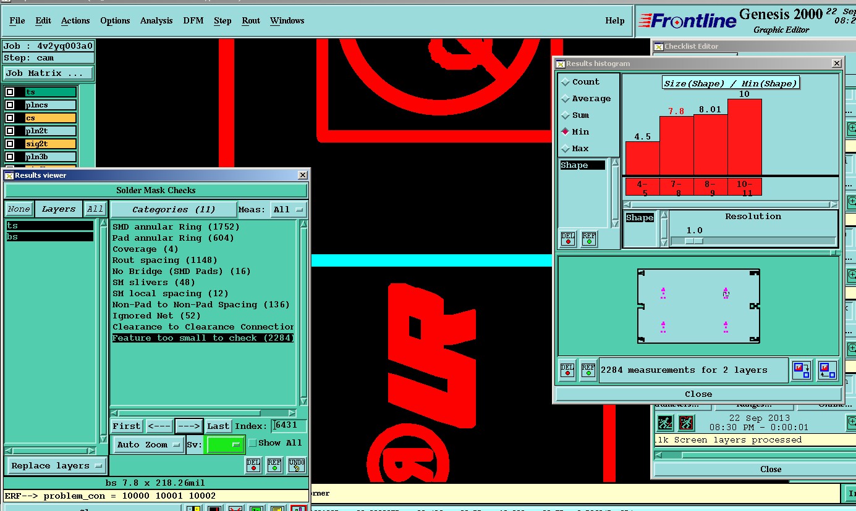Click histogram bar labeled 4.5
This screenshot has height=511, width=856.
pyautogui.click(x=642, y=159)
